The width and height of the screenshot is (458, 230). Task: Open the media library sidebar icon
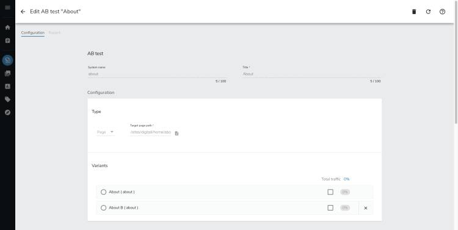coord(7,73)
